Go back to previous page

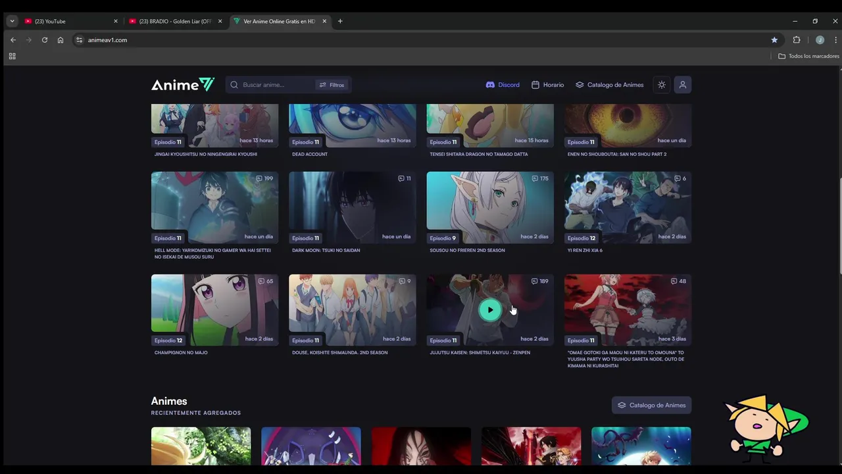click(13, 39)
